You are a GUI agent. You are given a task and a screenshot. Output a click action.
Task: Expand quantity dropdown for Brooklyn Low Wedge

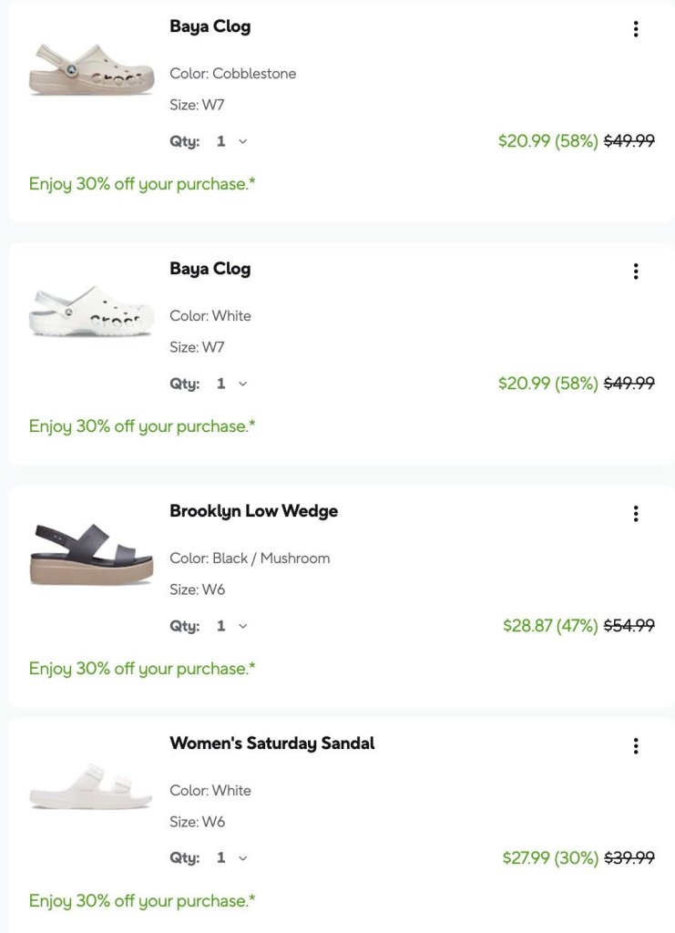[x=231, y=626]
